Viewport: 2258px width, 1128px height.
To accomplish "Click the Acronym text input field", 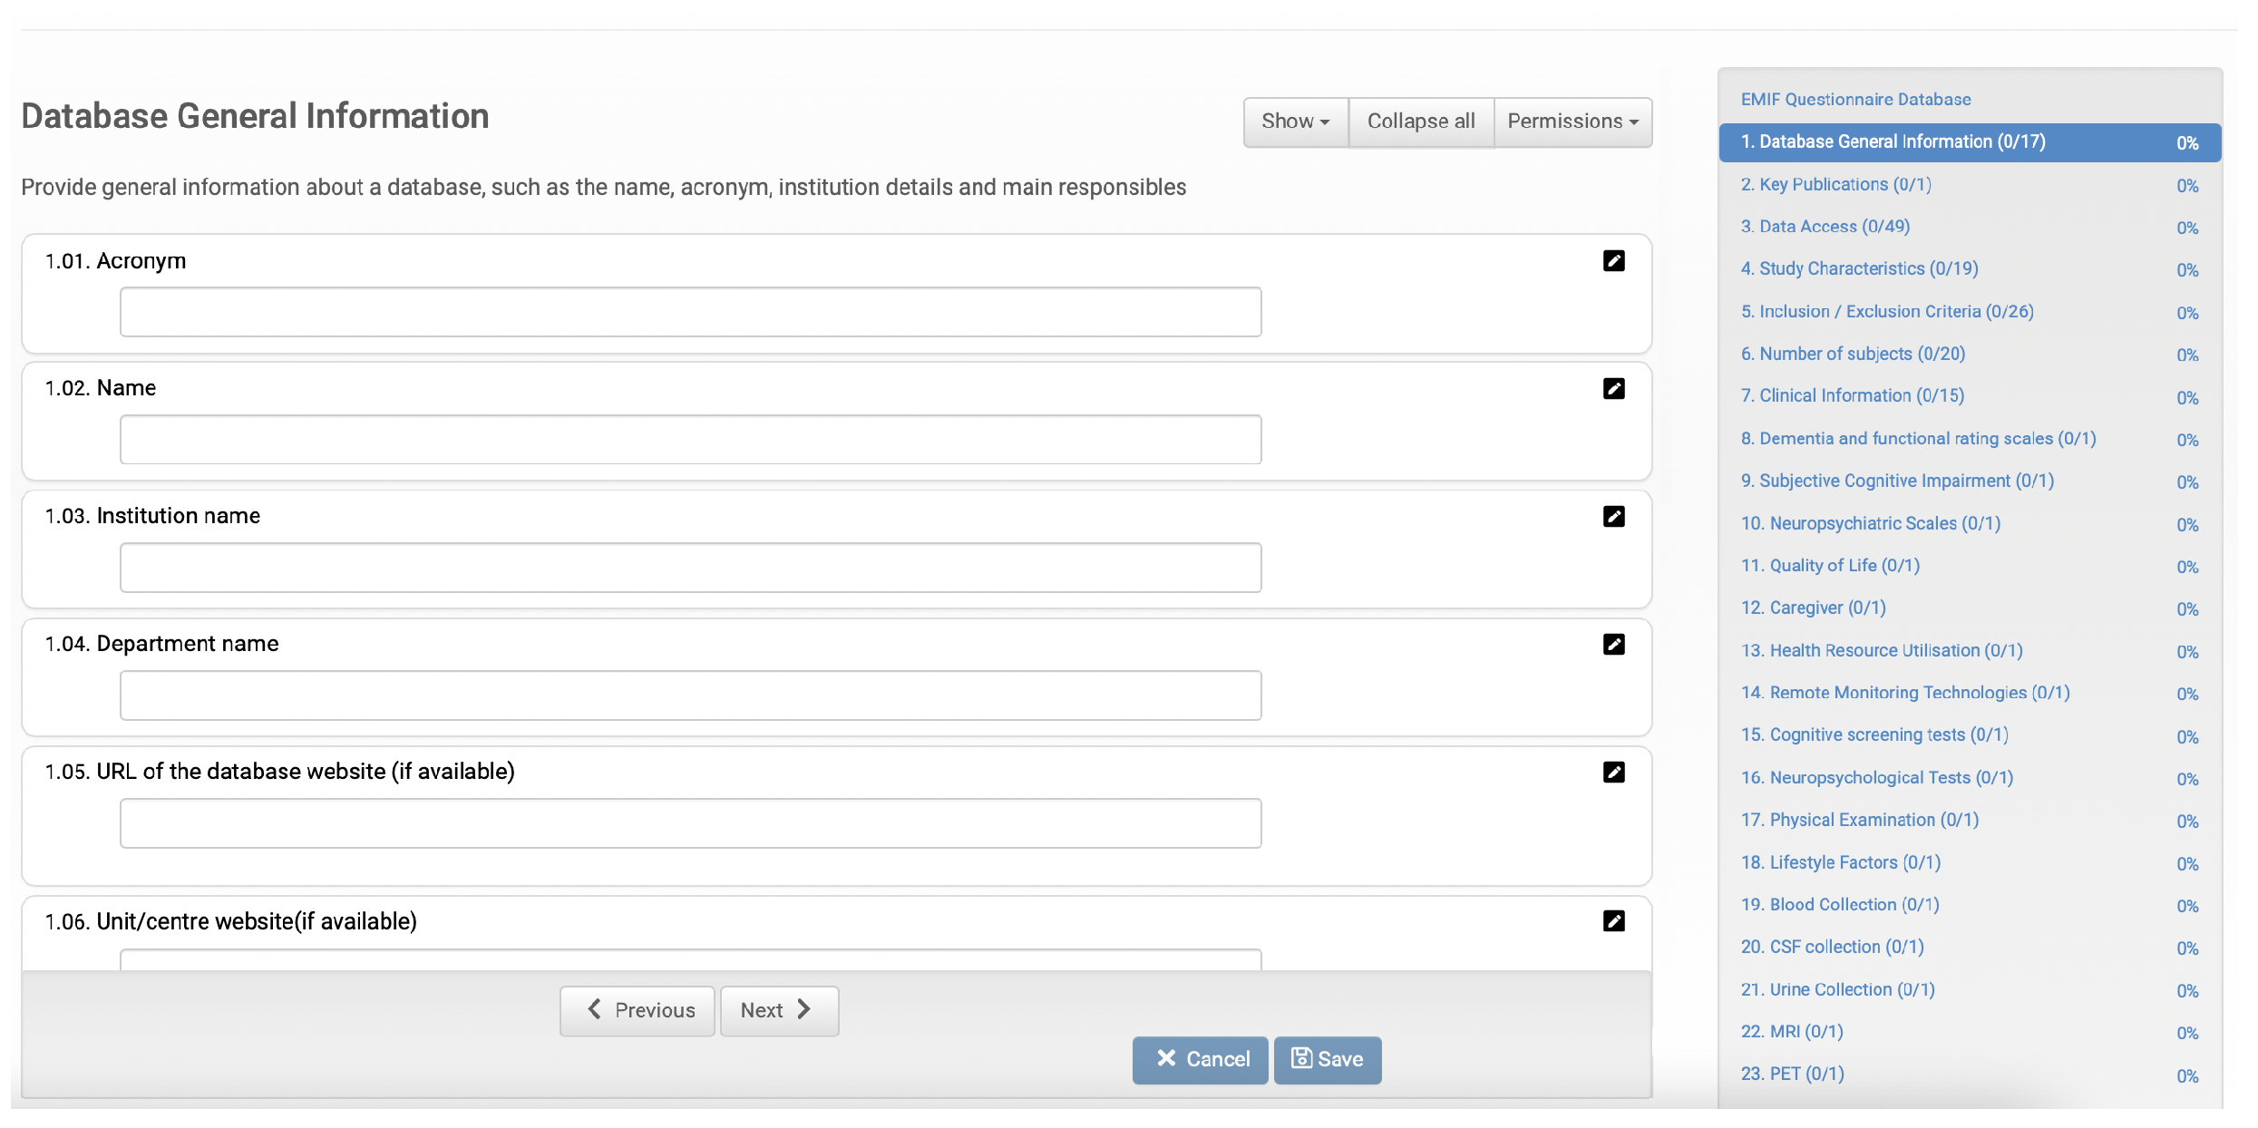I will click(690, 313).
